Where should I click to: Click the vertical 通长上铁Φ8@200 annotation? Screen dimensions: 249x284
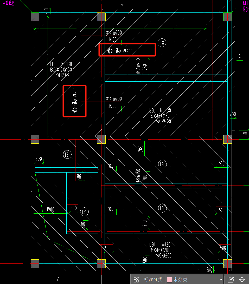(x=75, y=100)
